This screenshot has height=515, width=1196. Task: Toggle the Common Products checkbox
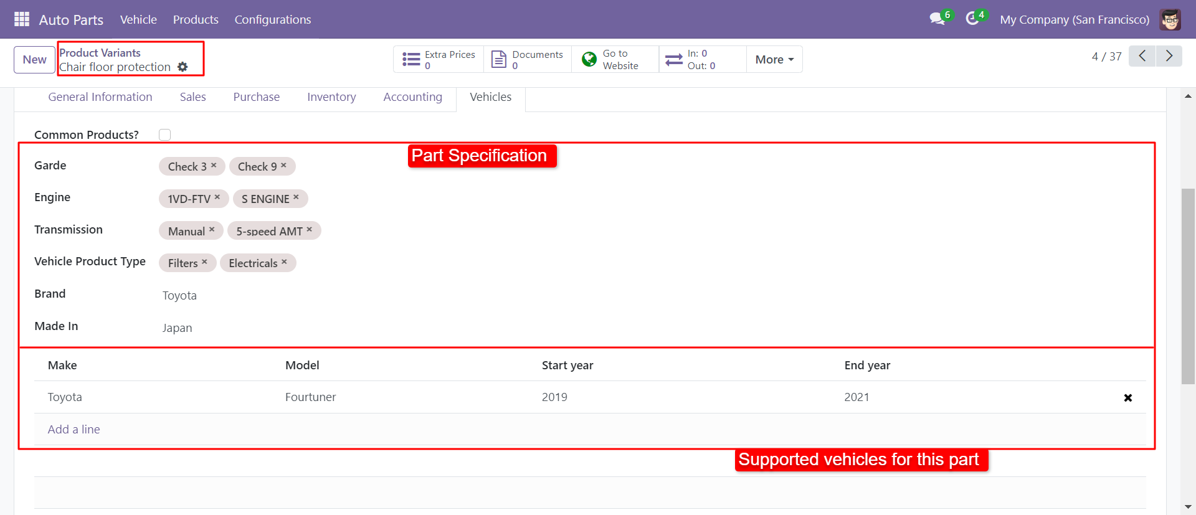pyautogui.click(x=164, y=135)
